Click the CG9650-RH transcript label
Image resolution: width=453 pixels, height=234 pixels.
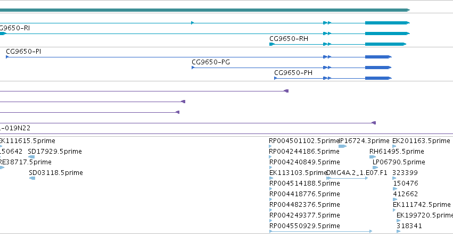[x=289, y=39]
